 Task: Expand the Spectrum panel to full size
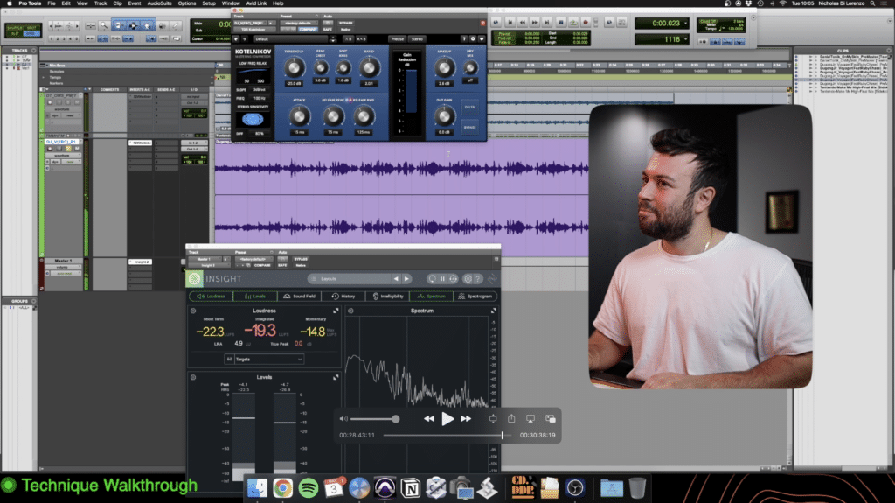(x=494, y=311)
